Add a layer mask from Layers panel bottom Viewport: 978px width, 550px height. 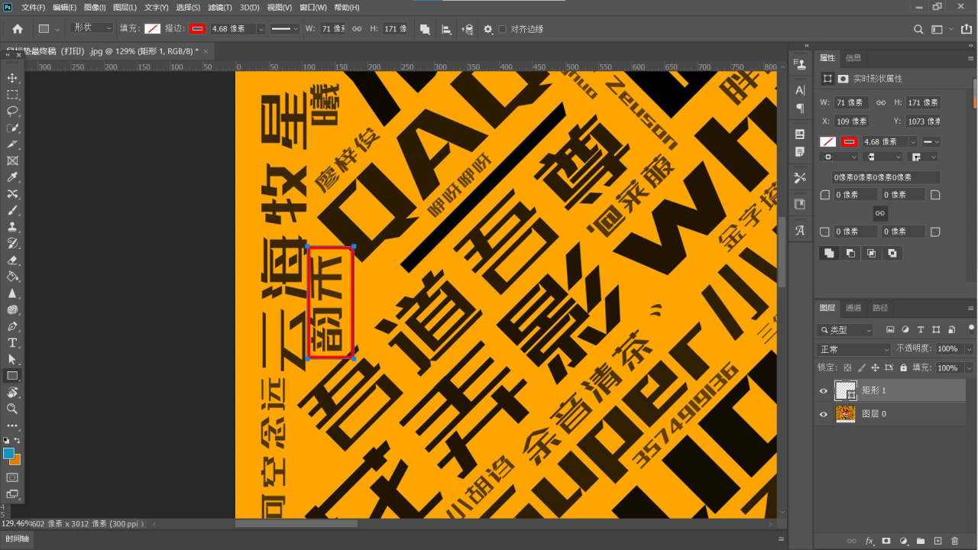click(x=886, y=541)
